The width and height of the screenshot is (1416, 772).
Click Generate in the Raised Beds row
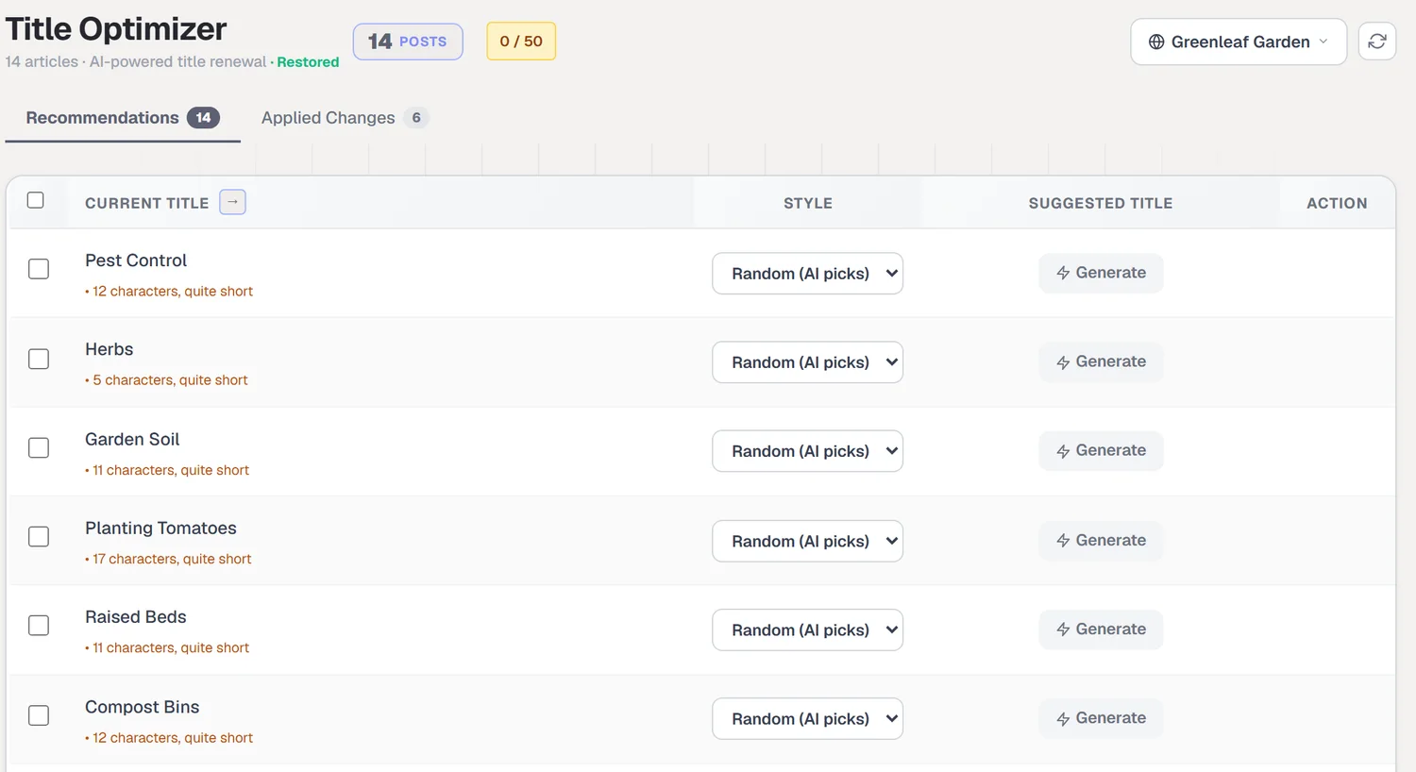1101,629
